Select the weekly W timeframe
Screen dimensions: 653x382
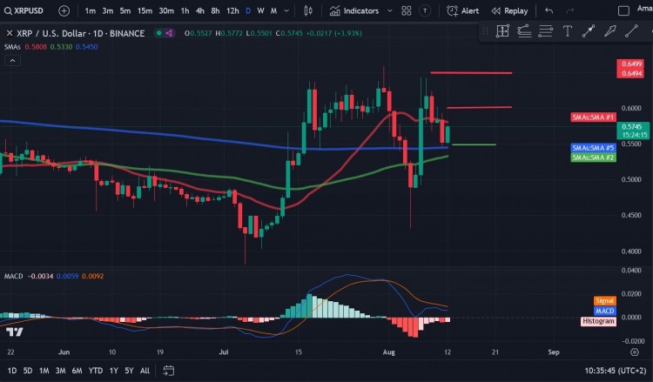coord(260,10)
